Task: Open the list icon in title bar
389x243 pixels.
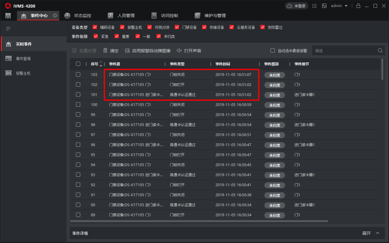Action: 315,6
